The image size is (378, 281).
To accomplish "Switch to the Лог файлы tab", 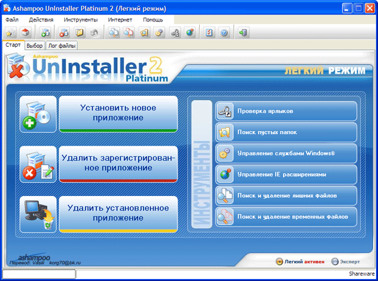I will pyautogui.click(x=62, y=45).
